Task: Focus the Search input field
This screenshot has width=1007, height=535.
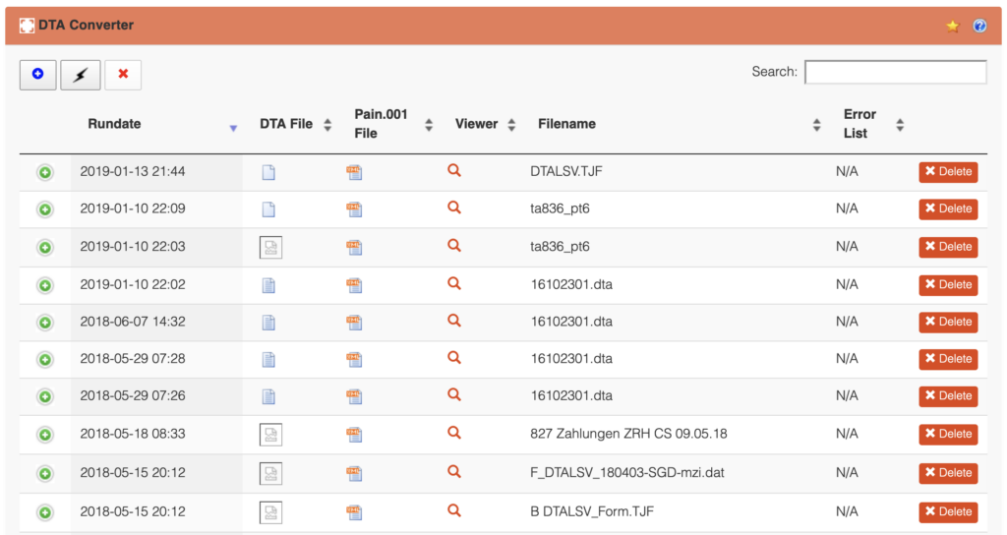Action: tap(895, 72)
